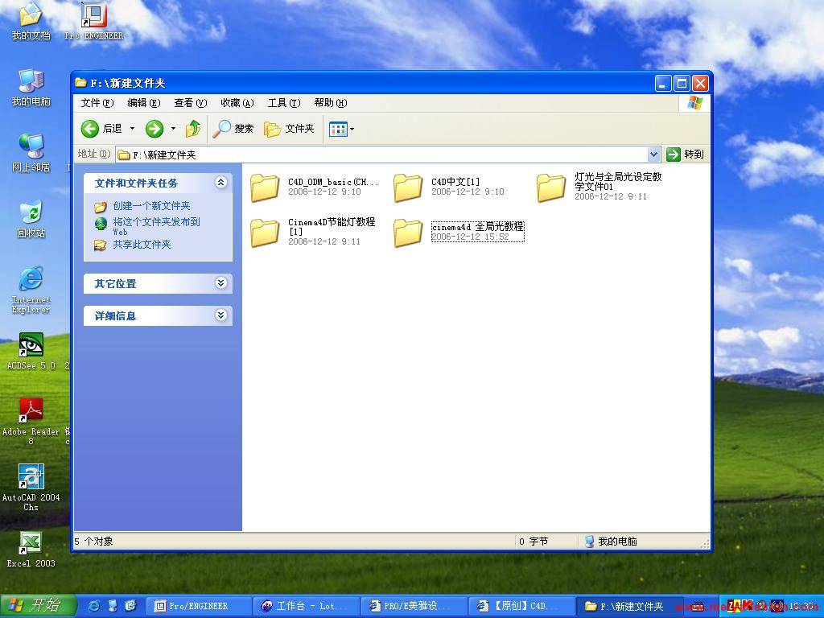
Task: Click the Show Desktop quick launch icon
Action: [113, 606]
